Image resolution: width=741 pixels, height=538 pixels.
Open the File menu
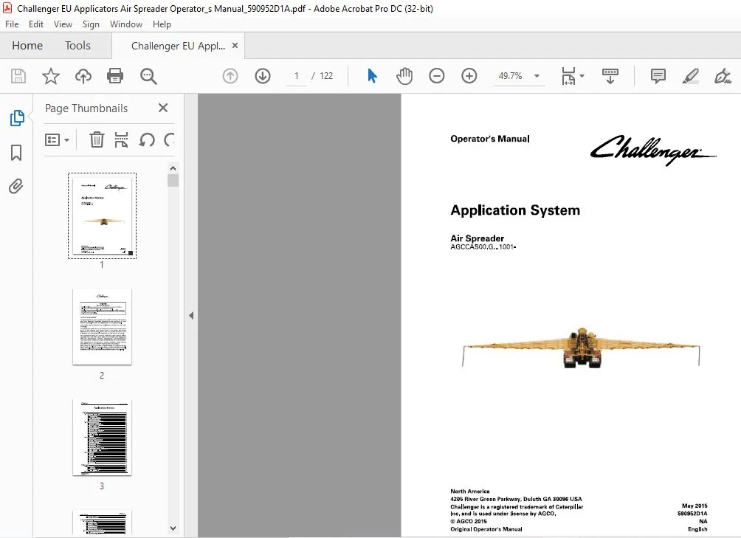12,24
